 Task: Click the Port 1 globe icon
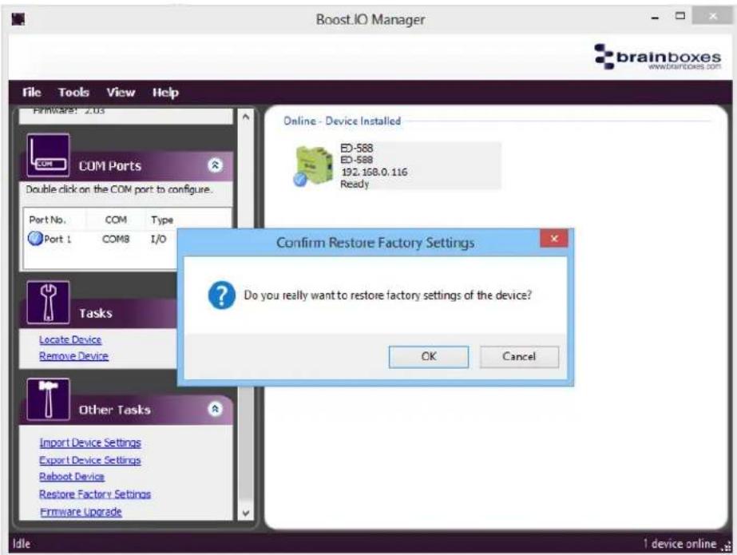coord(35,239)
